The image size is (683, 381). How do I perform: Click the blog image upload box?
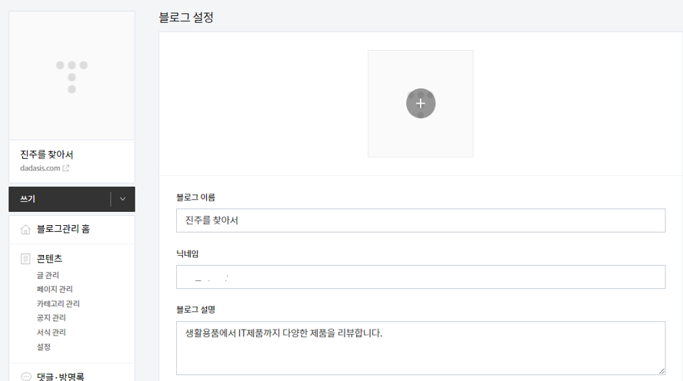[x=421, y=104]
